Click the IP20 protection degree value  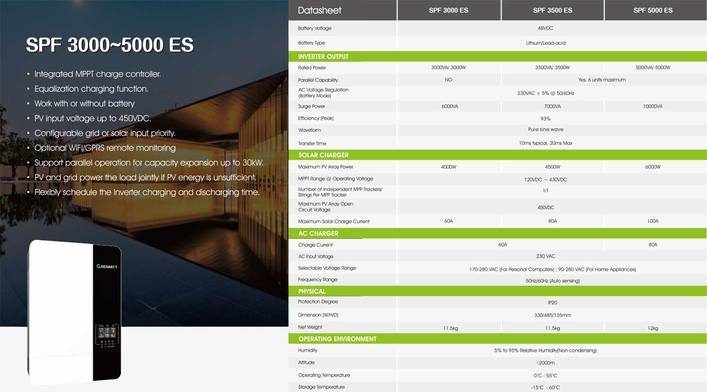click(552, 303)
